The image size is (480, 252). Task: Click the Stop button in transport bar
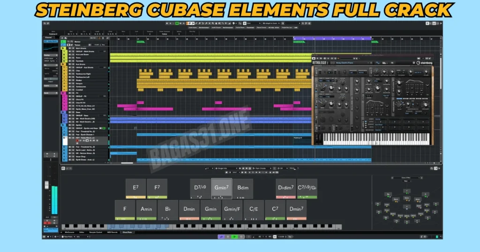228,237
